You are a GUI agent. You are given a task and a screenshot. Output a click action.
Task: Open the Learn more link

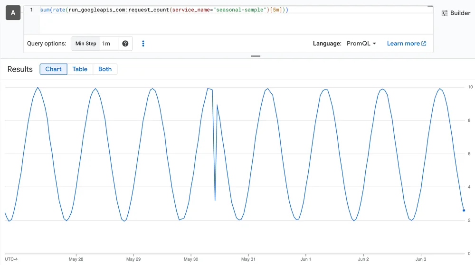407,44
